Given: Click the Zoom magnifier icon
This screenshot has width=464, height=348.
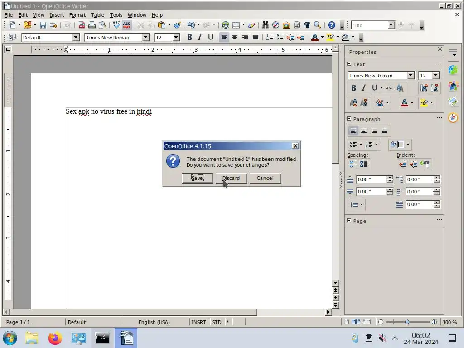Looking at the screenshot, I should 317,25.
